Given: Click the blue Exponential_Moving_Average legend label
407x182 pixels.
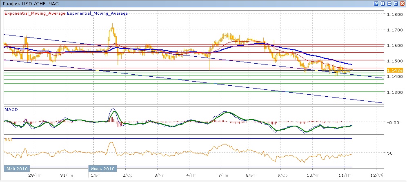Looking at the screenshot, I should [97, 13].
